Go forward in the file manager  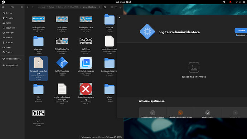[33, 7]
